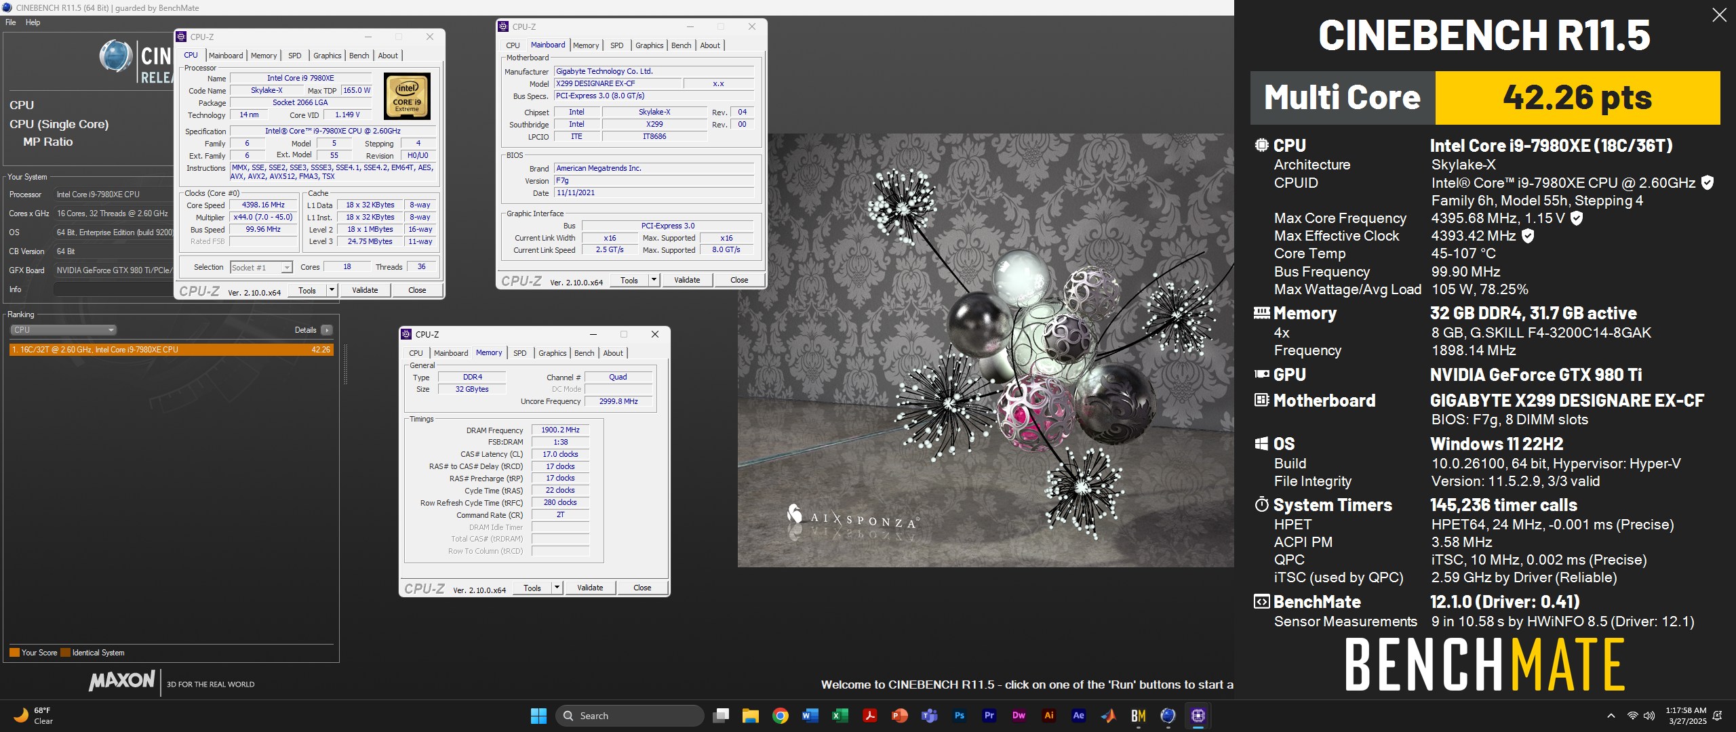The image size is (1736, 732).
Task: Open notification center bell icon
Action: pyautogui.click(x=1718, y=716)
